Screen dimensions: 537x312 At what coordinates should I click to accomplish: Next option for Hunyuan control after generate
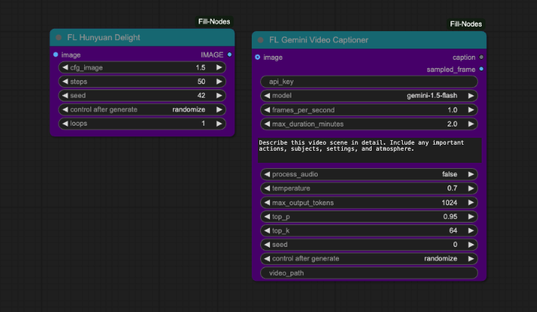219,110
